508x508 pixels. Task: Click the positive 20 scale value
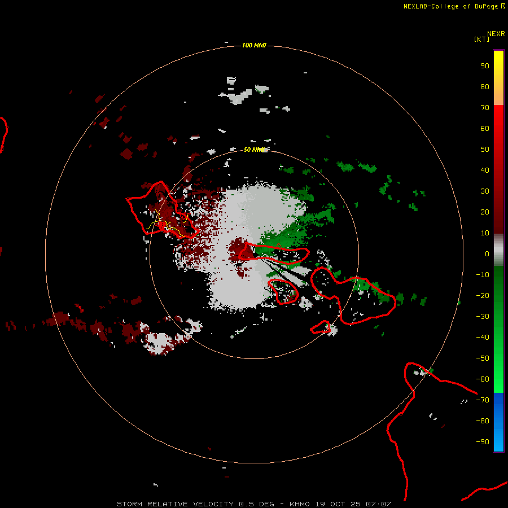pos(485,212)
